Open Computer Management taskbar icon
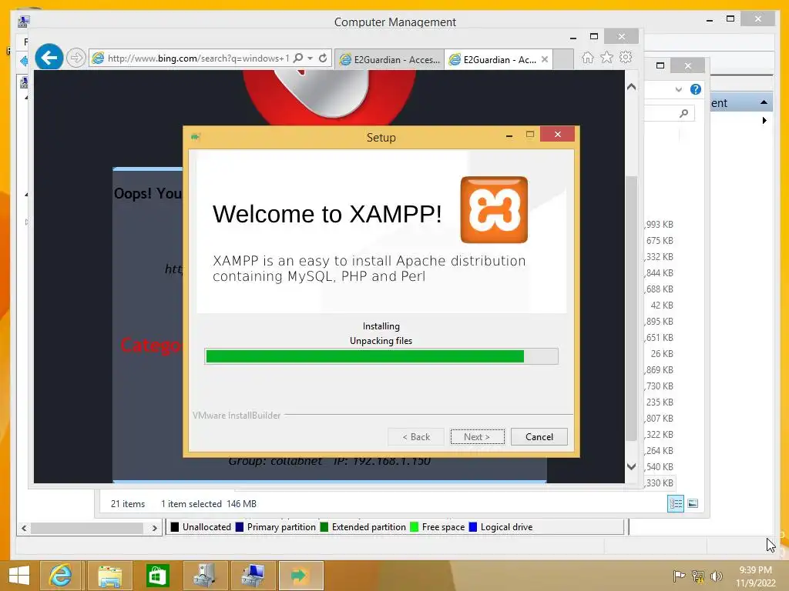The height and width of the screenshot is (591, 789). tap(253, 576)
